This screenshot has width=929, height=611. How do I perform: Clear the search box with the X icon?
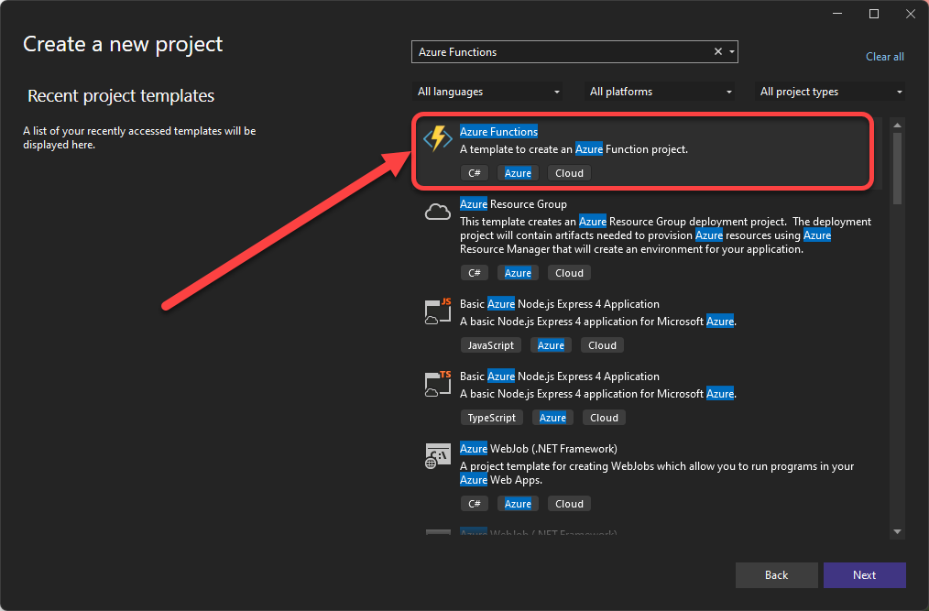click(718, 51)
